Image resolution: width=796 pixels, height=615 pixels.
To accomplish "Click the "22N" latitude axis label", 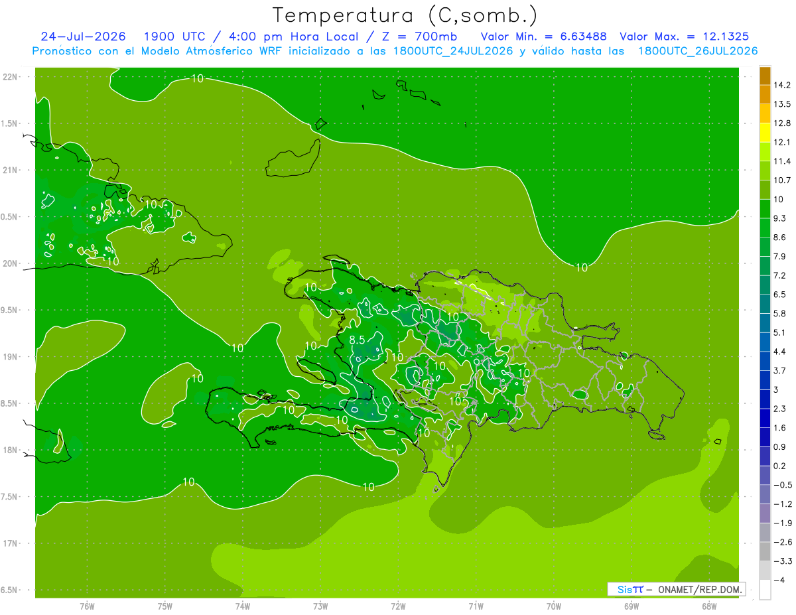I will pyautogui.click(x=11, y=76).
